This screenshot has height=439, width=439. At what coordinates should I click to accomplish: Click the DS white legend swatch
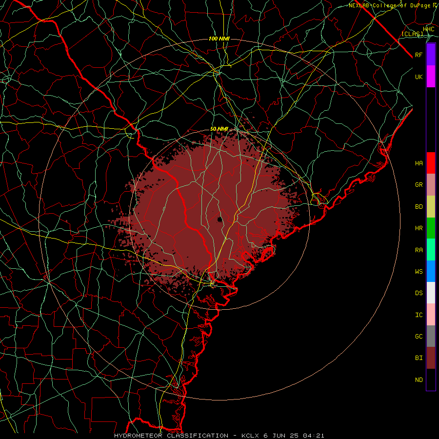tap(431, 293)
